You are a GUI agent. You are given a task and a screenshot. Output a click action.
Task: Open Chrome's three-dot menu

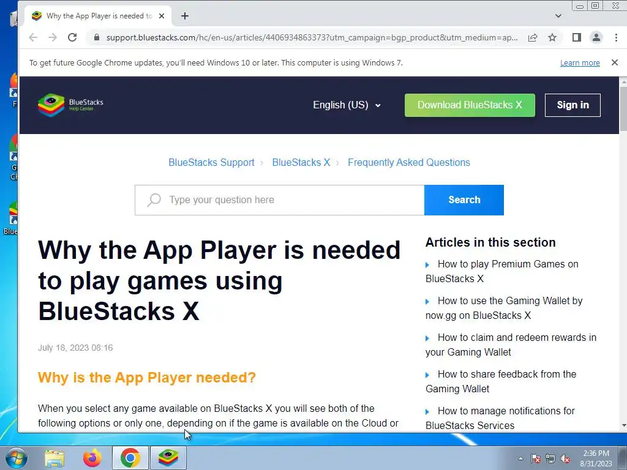(616, 37)
